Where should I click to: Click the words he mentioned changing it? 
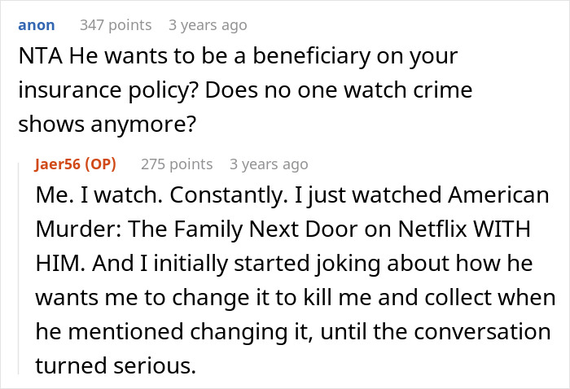point(173,332)
